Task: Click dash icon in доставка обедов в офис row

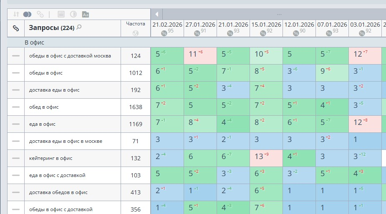Action: (16, 192)
